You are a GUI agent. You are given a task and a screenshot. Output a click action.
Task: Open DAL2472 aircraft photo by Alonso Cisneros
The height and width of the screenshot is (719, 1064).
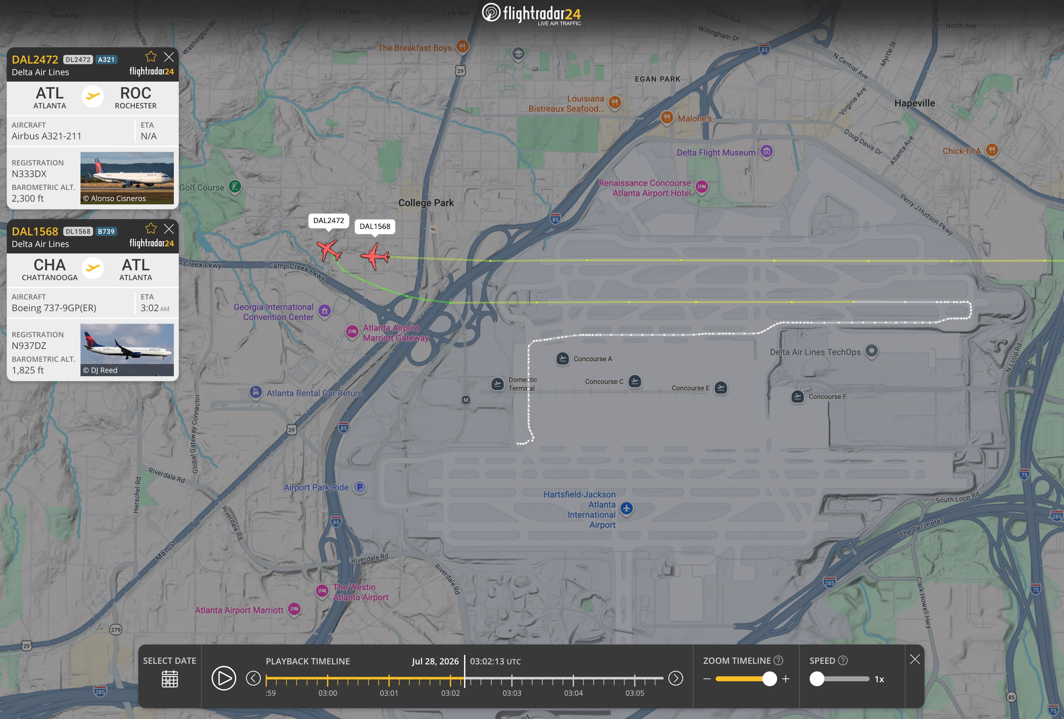click(127, 178)
